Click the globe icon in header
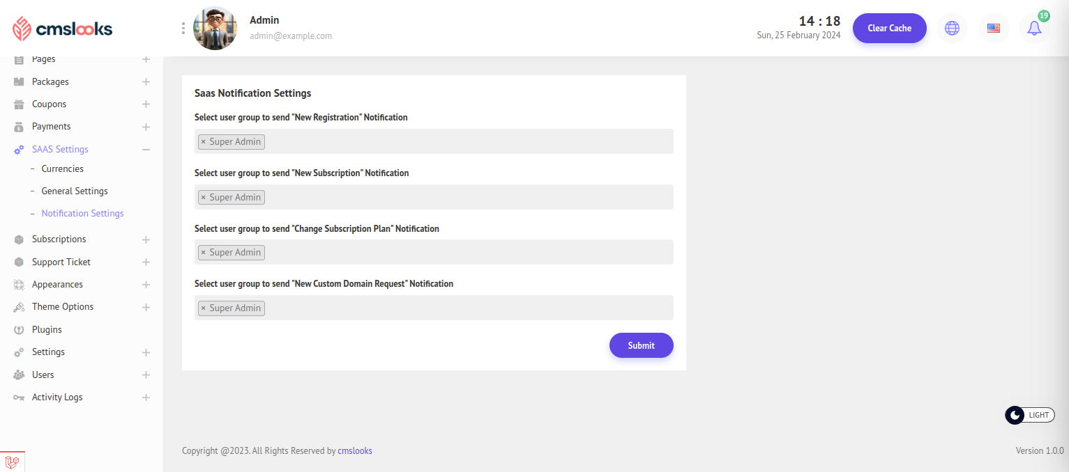Image resolution: width=1069 pixels, height=472 pixels. 952,29
